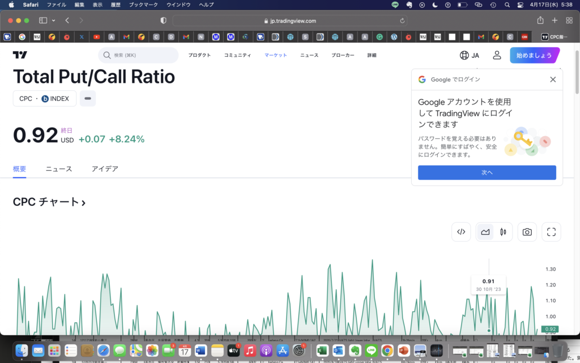Open the sidebar dropdown arrow in Safari
This screenshot has width=580, height=363.
53,20
